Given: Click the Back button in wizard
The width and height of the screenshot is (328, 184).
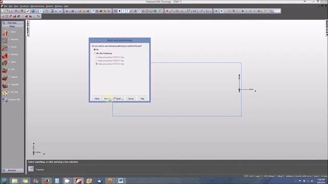Looking at the screenshot, I should (97, 99).
